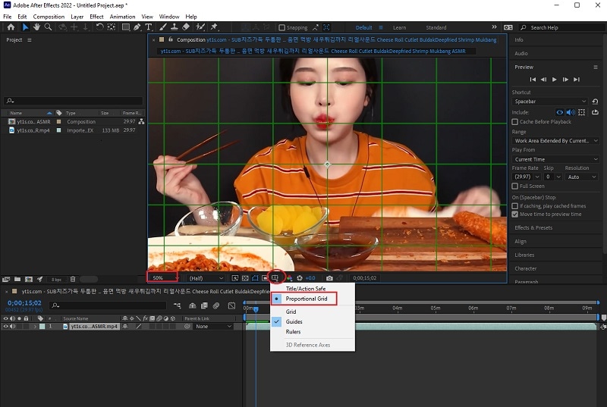The width and height of the screenshot is (607, 407).
Task: Open the Spacebar shortcut dropdown
Action: pyautogui.click(x=550, y=101)
